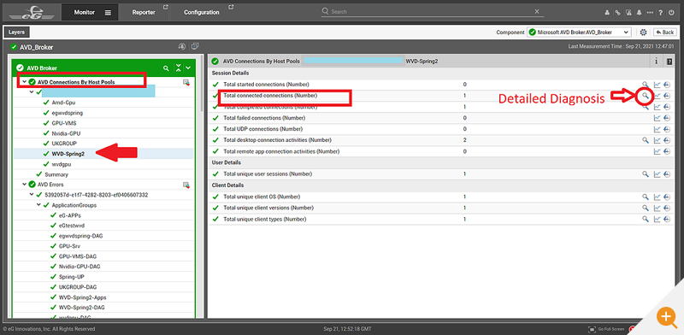
Task: Open magnifier for Total desktop connection activities
Action: 646,140
